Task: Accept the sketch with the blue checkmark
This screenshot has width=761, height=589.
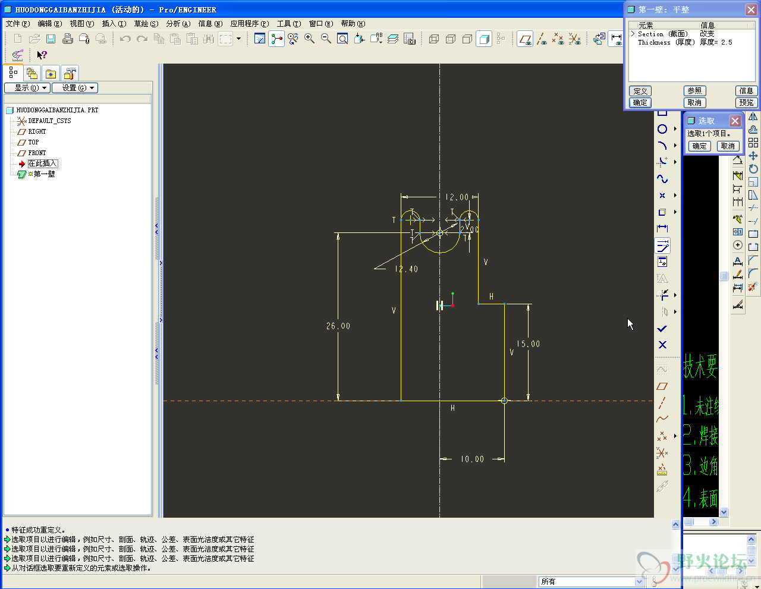Action: tap(662, 329)
